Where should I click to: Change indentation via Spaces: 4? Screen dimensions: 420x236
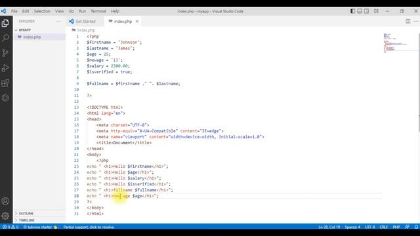point(352,227)
